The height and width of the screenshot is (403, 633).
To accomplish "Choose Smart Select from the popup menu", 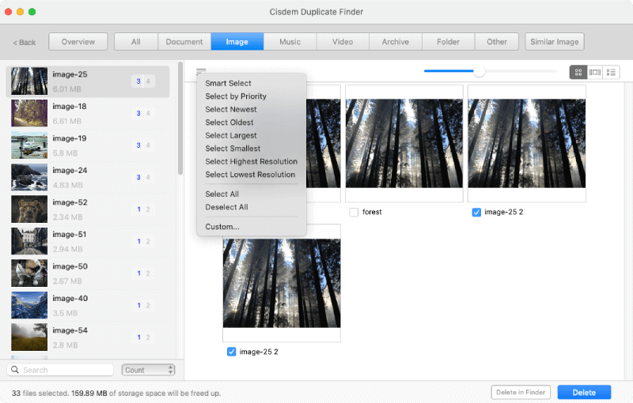I will (228, 83).
